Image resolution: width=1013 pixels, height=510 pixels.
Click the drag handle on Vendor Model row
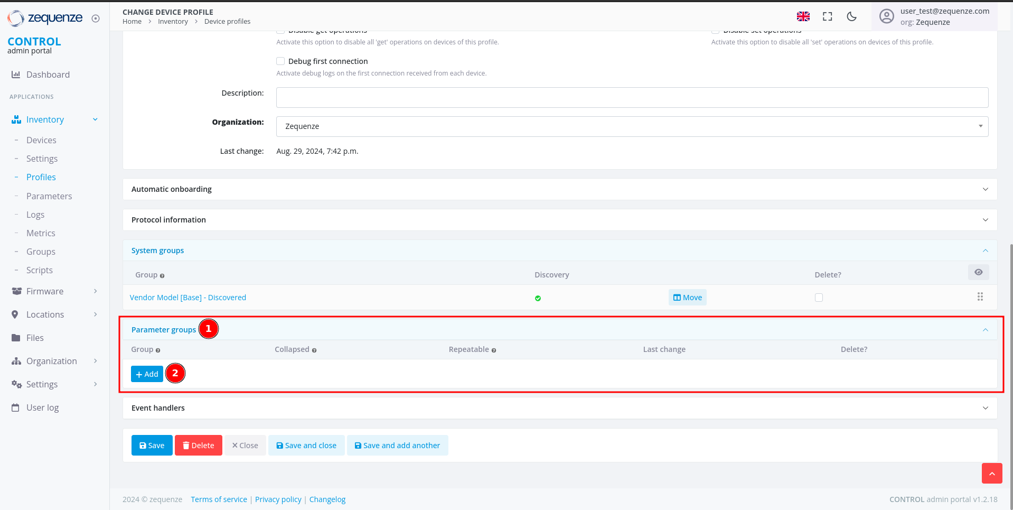pos(980,297)
